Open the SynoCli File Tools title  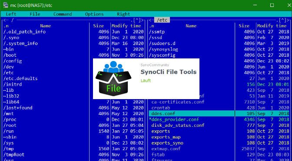(169, 72)
